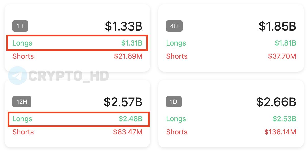Click the 4H timeframe badge
Image resolution: width=307 pixels, height=151 pixels.
[174, 26]
